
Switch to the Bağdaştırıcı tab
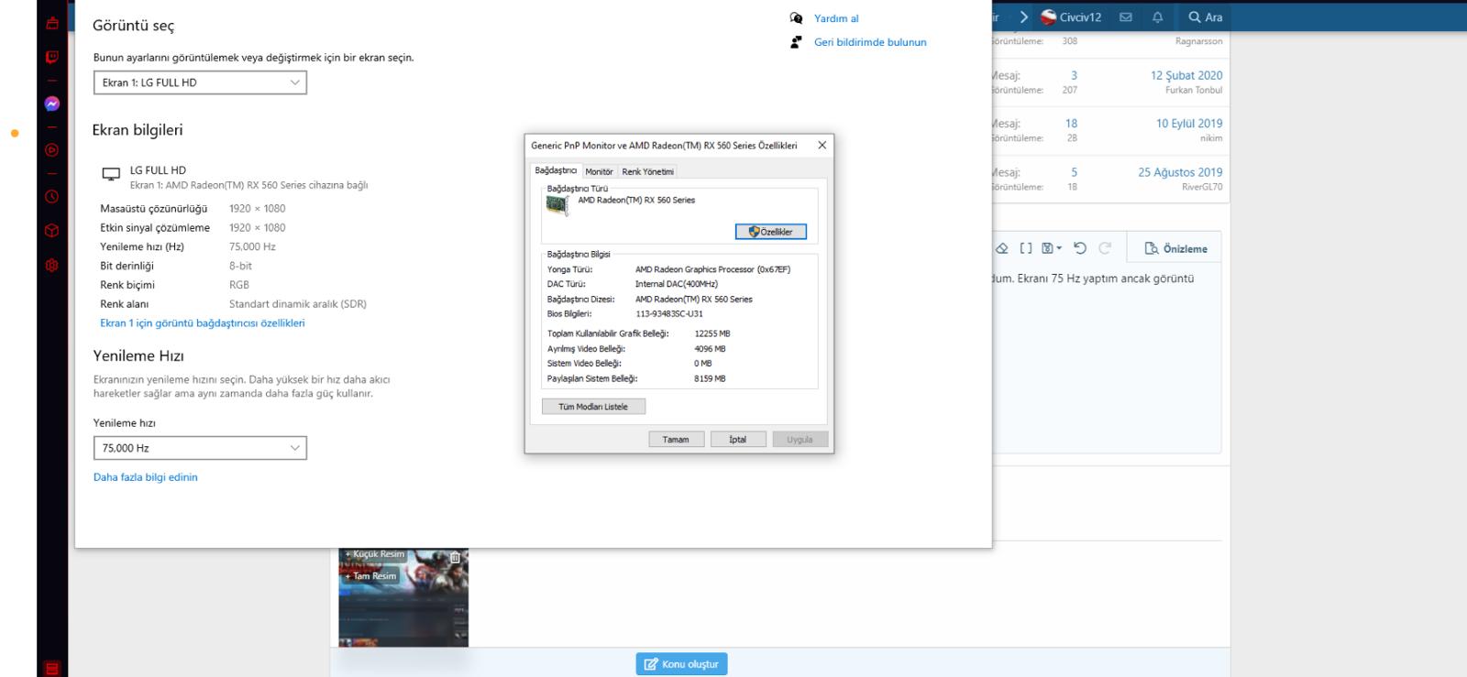coord(556,170)
